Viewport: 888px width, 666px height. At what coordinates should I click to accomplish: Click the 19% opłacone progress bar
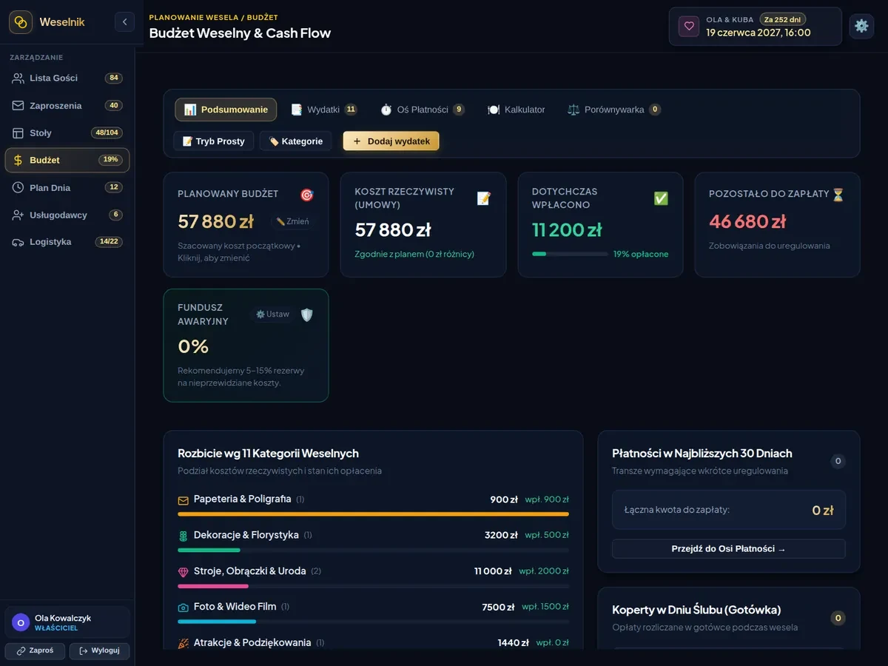570,254
